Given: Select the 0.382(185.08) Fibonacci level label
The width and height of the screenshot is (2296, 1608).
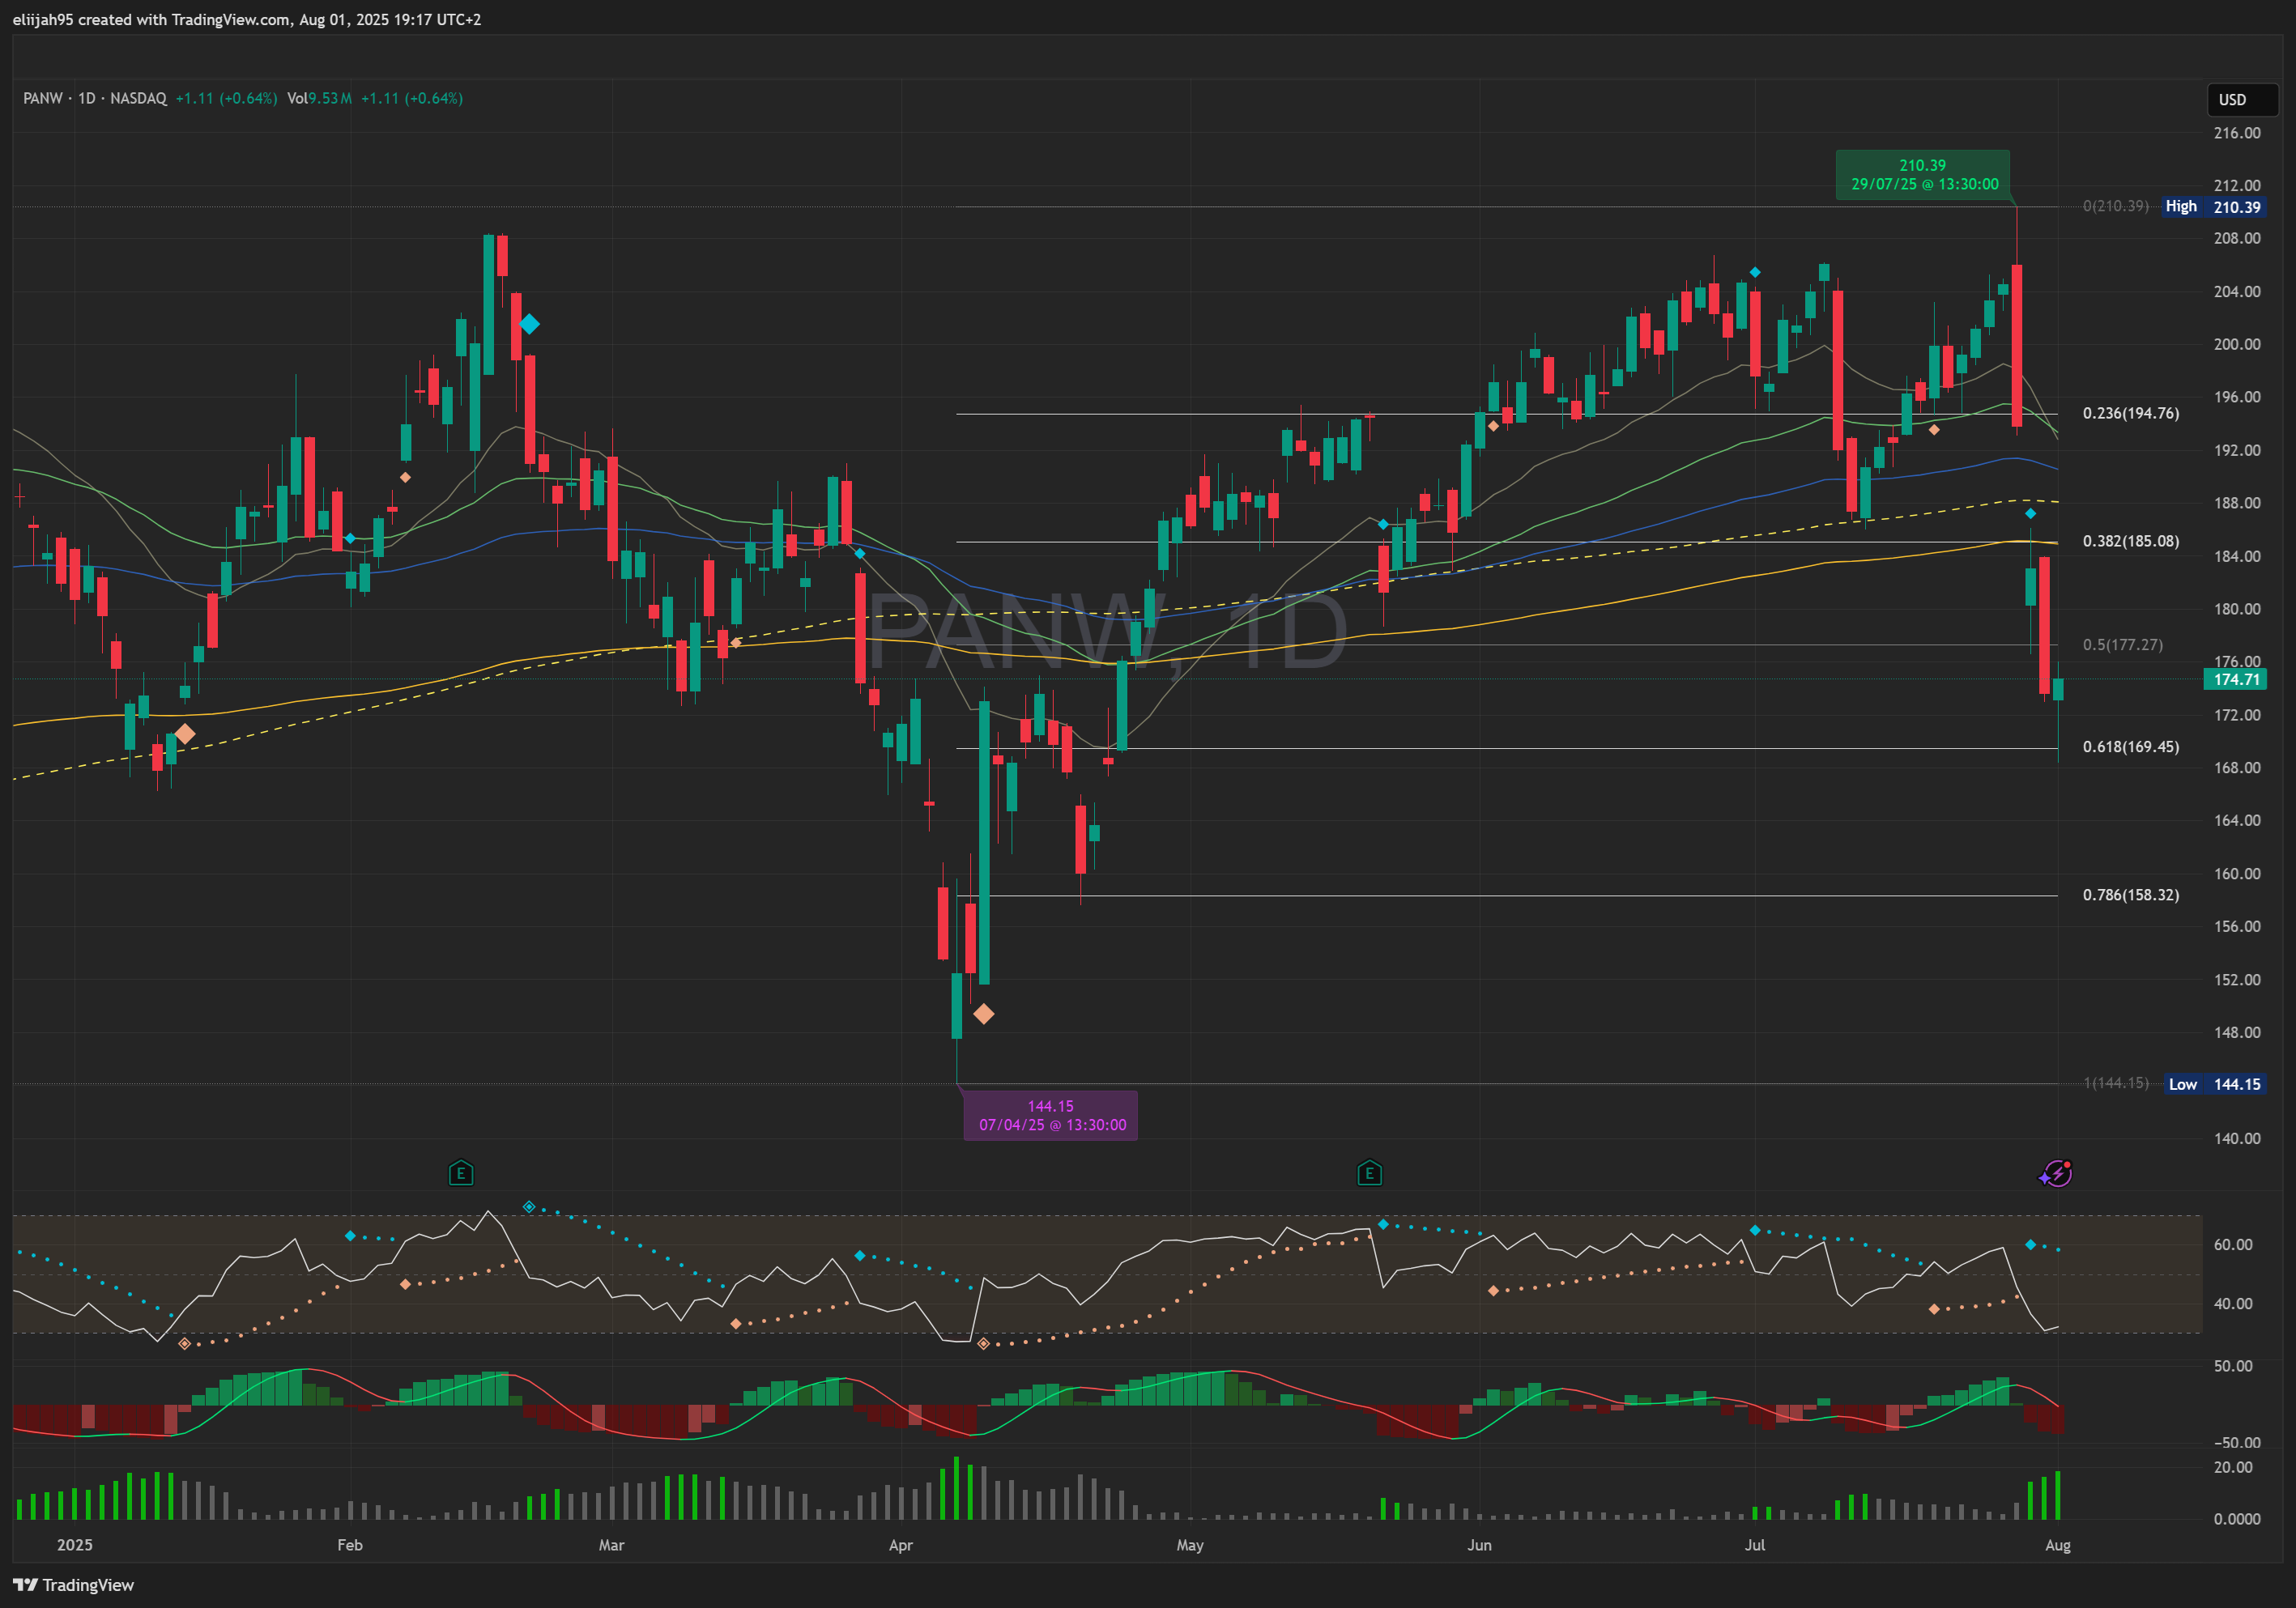Looking at the screenshot, I should coord(2131,541).
